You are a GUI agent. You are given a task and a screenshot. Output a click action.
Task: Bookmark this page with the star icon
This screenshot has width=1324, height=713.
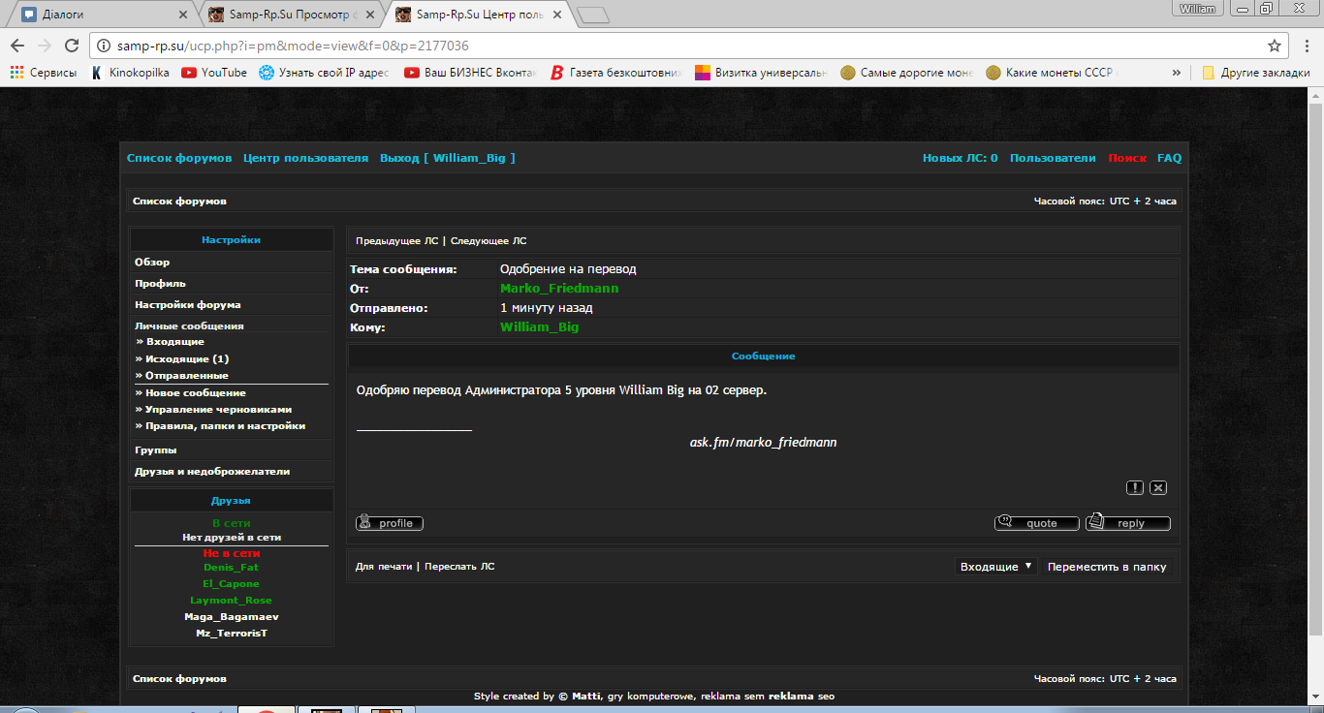[x=1274, y=46]
